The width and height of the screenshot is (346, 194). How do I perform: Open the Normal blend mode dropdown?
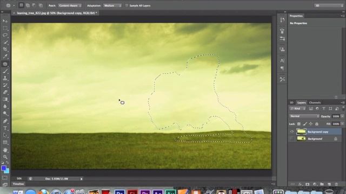click(304, 116)
